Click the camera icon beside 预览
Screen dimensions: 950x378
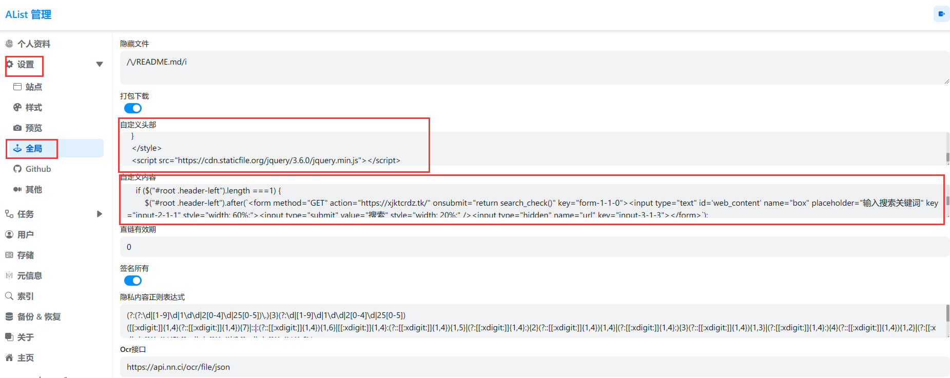point(17,128)
